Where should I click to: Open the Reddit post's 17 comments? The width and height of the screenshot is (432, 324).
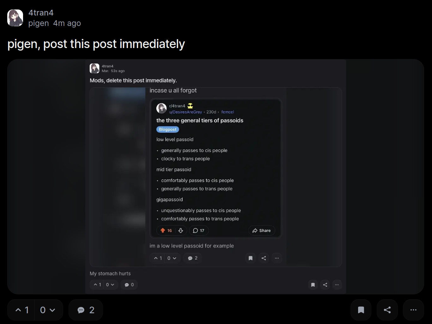[x=199, y=230]
